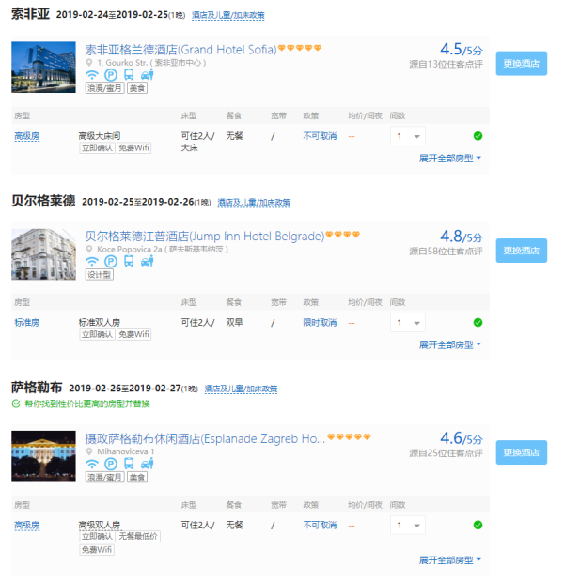The width and height of the screenshot is (564, 580).
Task: Click WiFi icon for Grand Hotel Sofia
Action: (92, 75)
